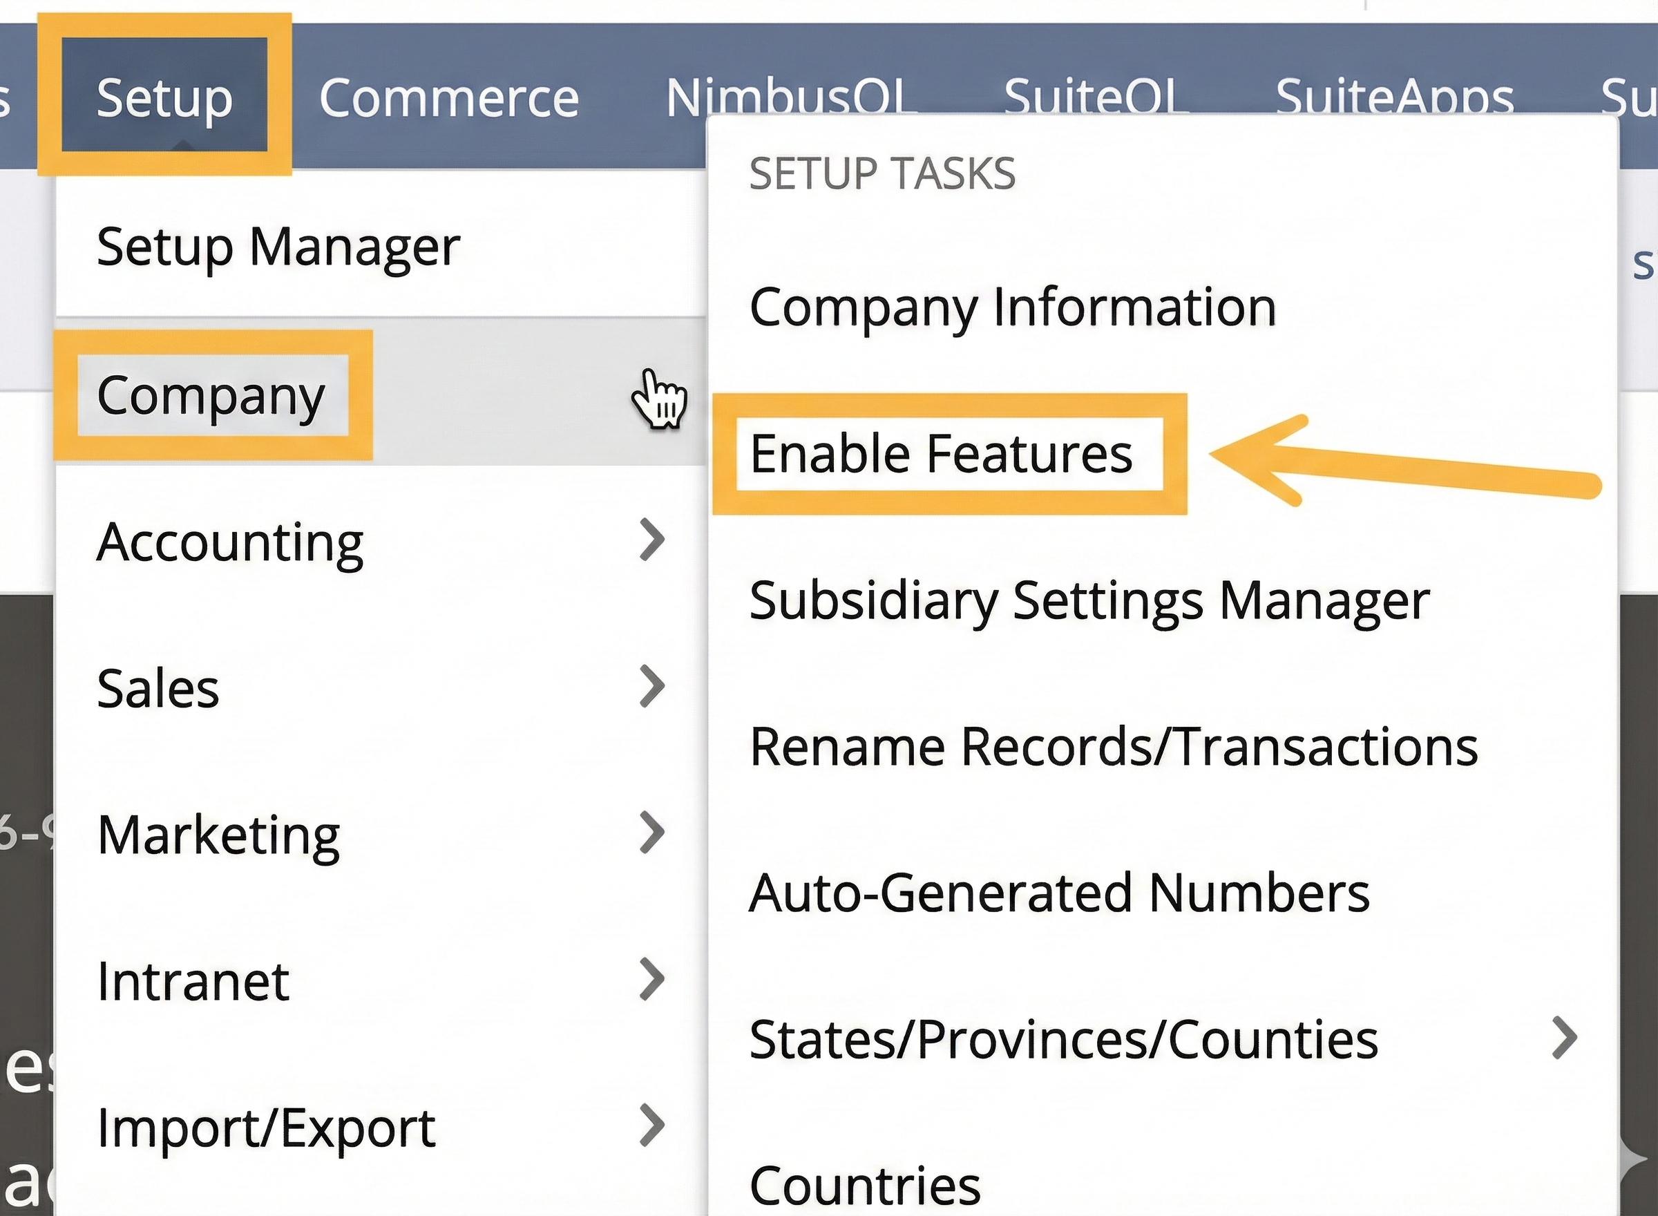Open Subsidiary Settings Manager
Image resolution: width=1658 pixels, height=1216 pixels.
1088,600
